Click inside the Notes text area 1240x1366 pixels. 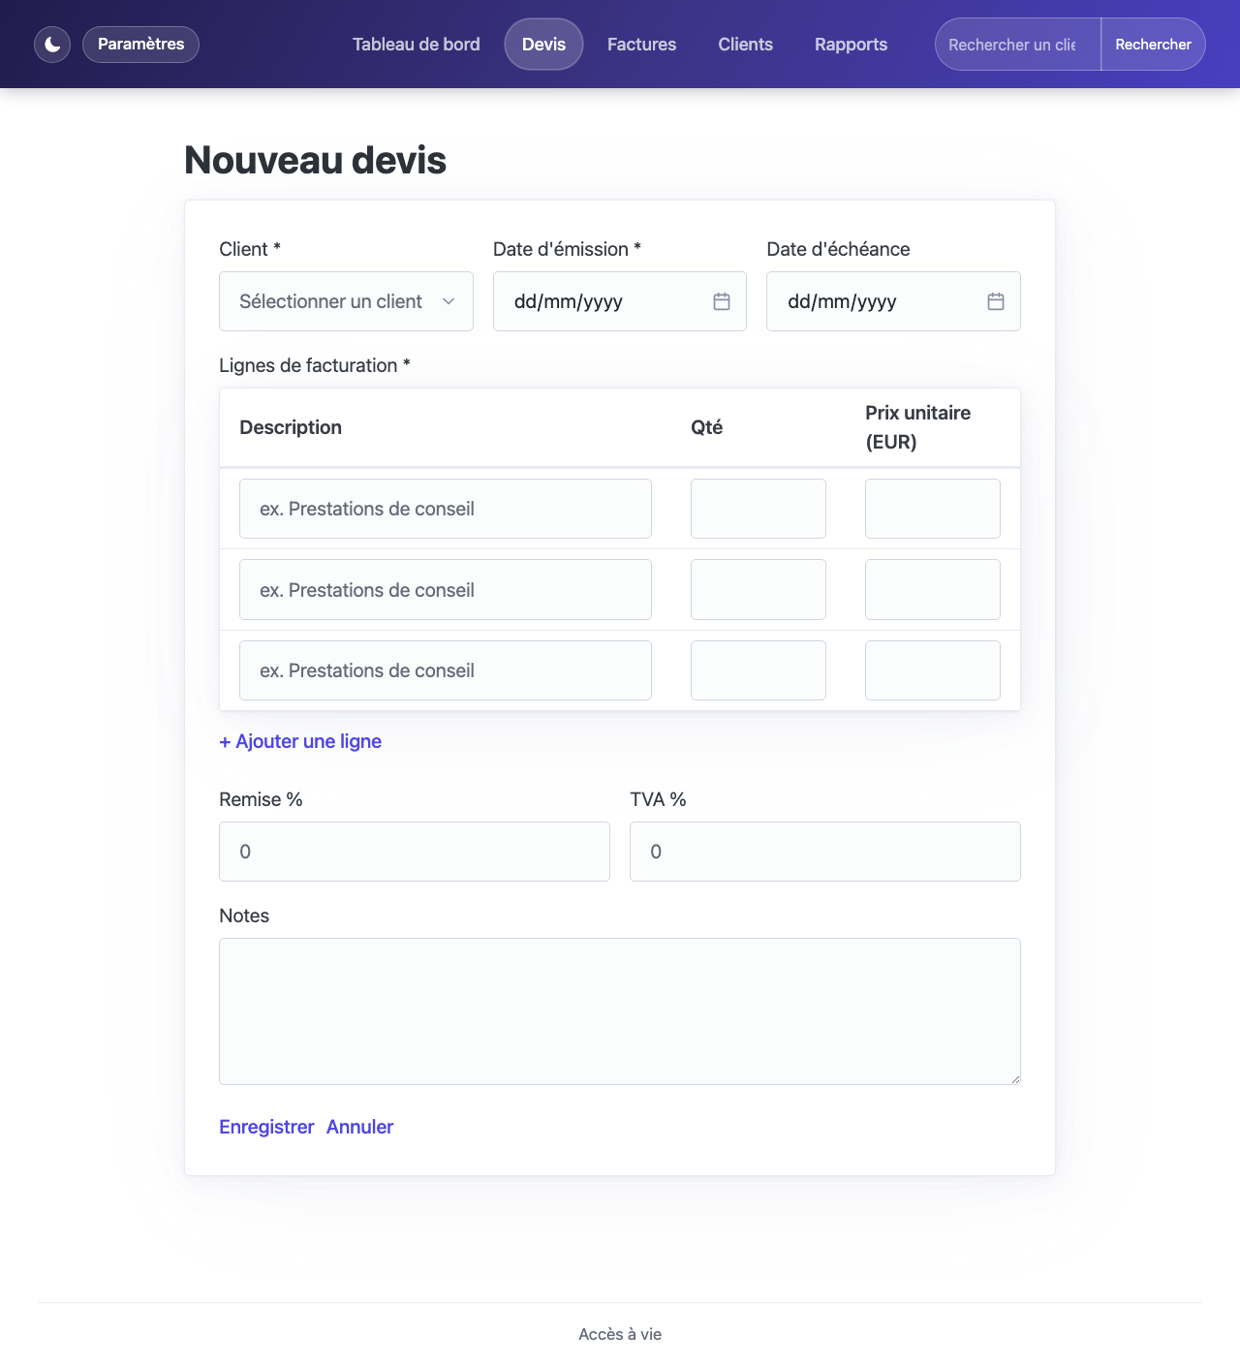pyautogui.click(x=620, y=1011)
